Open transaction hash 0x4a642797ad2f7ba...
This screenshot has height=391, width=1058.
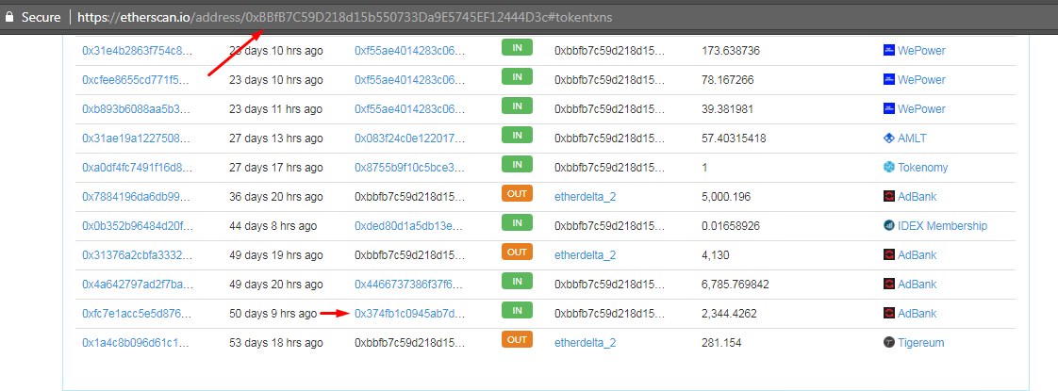(137, 285)
